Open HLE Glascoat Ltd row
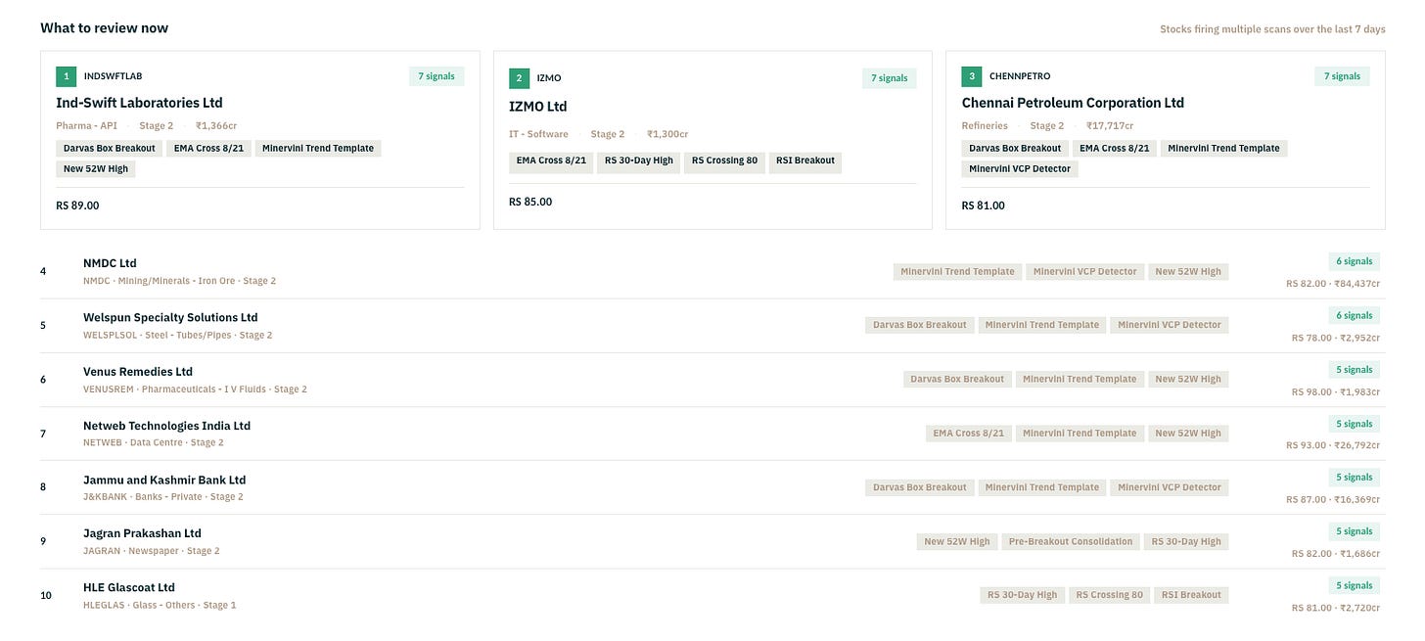This screenshot has width=1425, height=641. click(712, 595)
